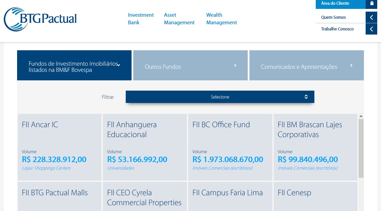The width and height of the screenshot is (381, 211).
Task: Select the FII Ancar IC fund card
Action: [59, 147]
